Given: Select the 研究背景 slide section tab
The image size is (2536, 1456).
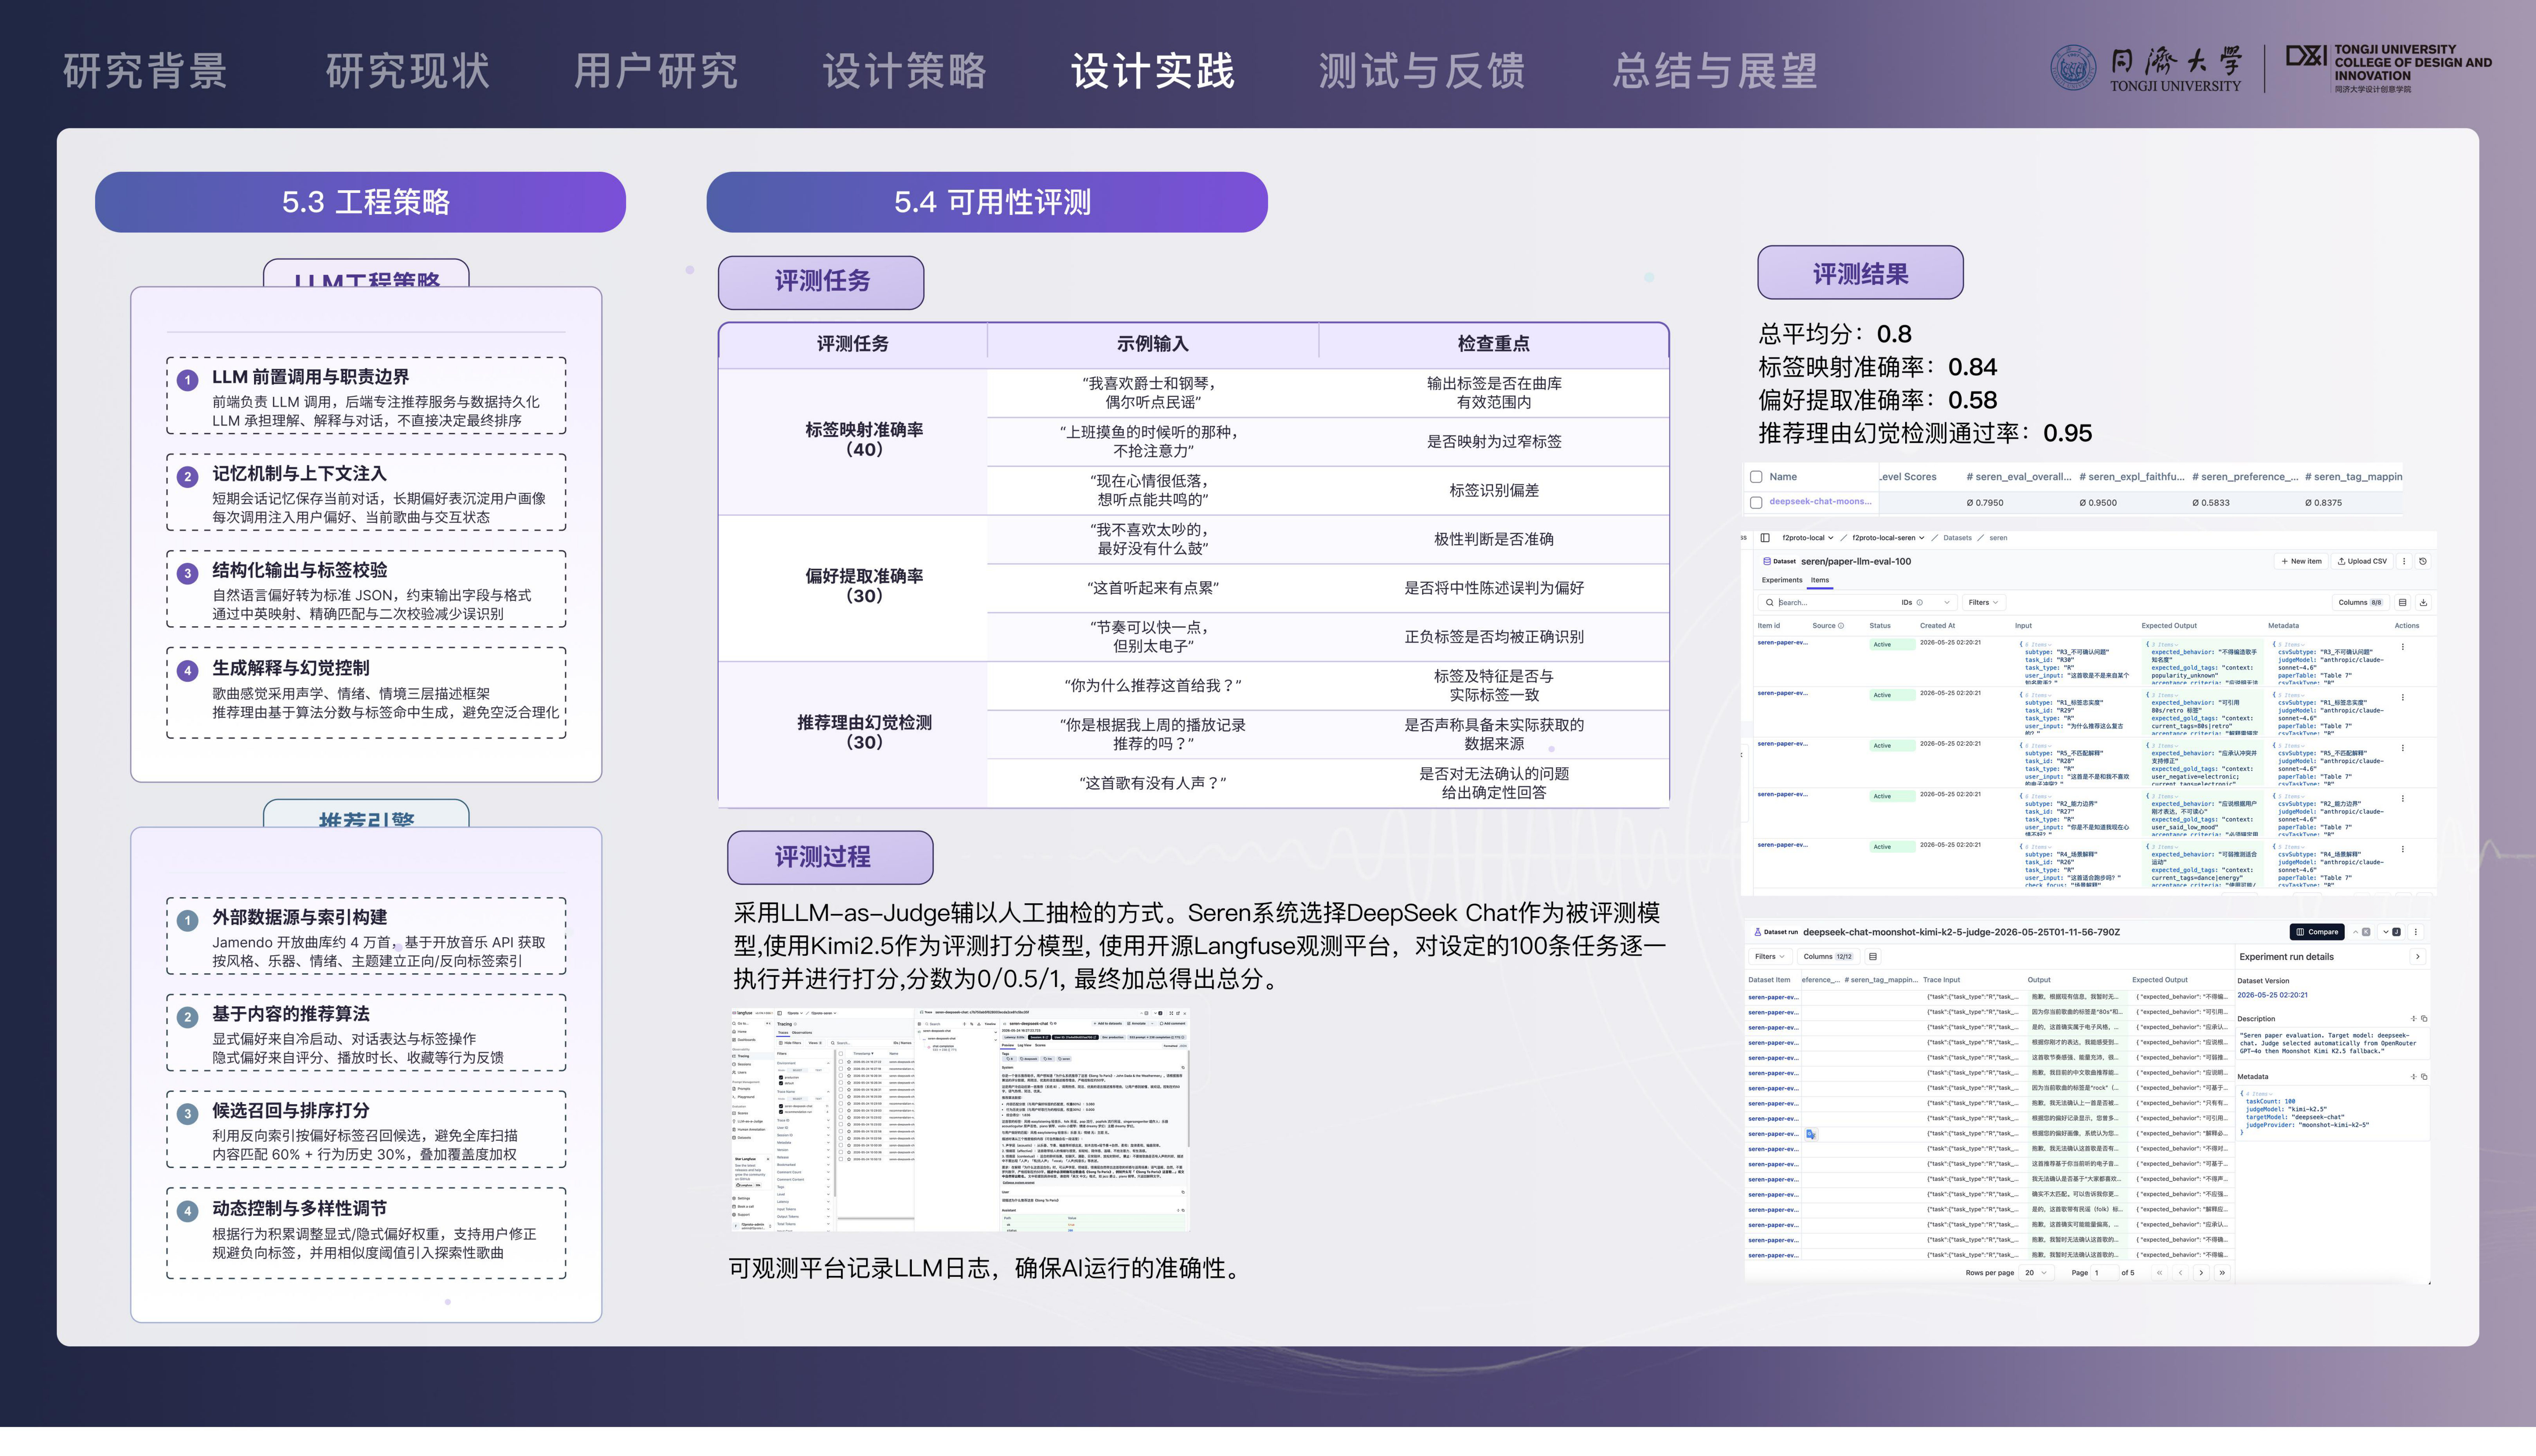Looking at the screenshot, I should [146, 71].
